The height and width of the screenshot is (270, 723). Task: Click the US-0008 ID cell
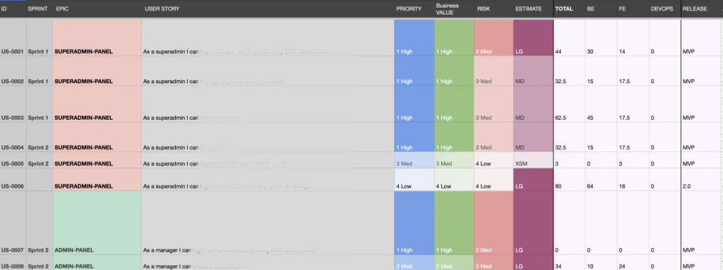[13, 263]
